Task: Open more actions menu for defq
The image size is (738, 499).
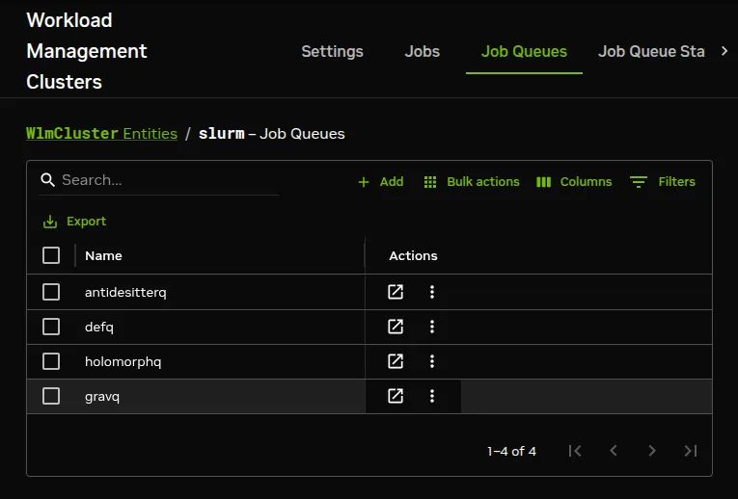Action: pos(432,327)
